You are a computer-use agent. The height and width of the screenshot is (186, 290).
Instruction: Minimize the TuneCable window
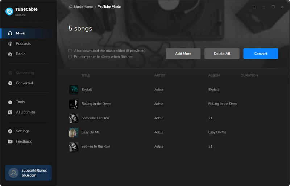click(264, 7)
